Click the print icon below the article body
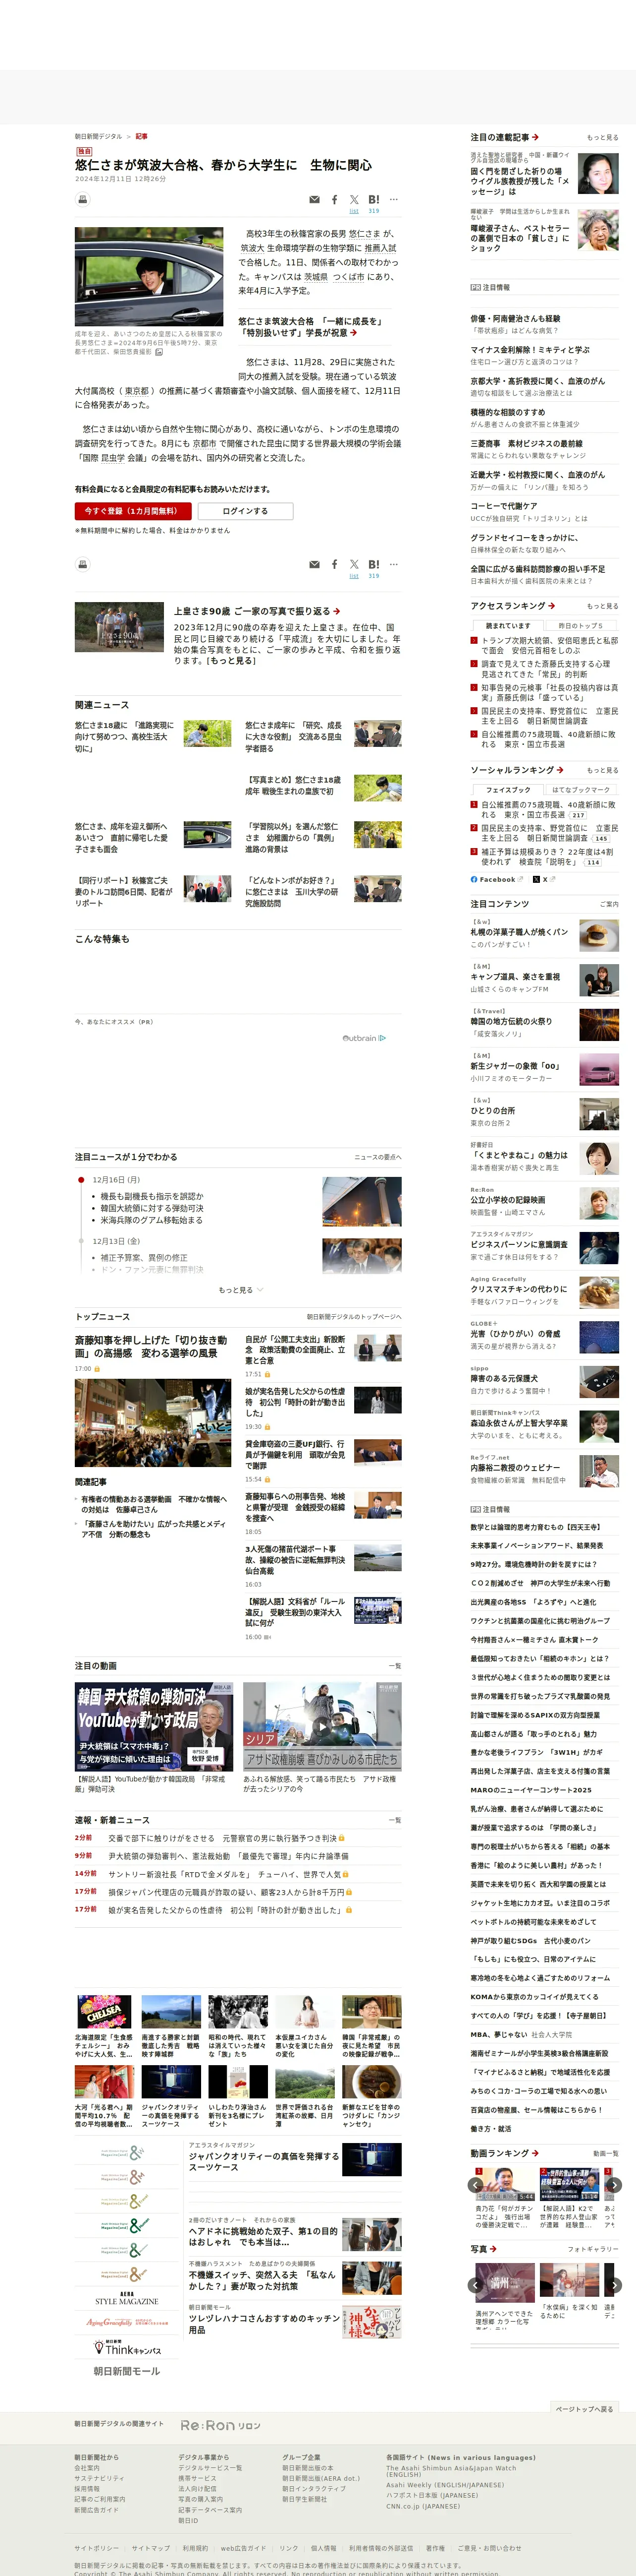Viewport: 636px width, 2576px height. point(83,564)
